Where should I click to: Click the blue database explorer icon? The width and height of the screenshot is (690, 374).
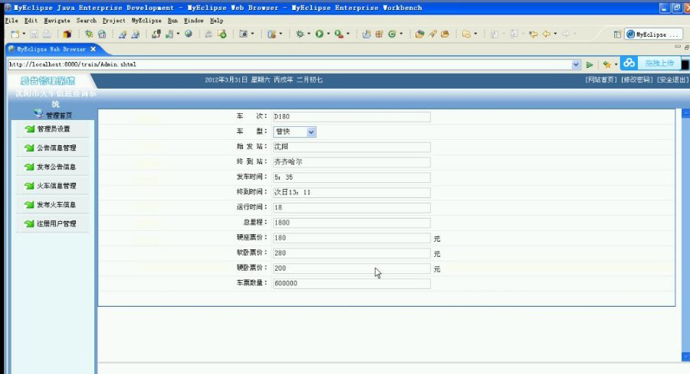[x=102, y=34]
